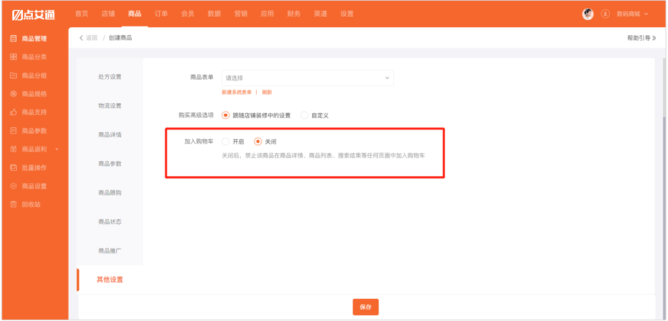Open the 首页 top menu
Image resolution: width=668 pixels, height=321 pixels.
pos(82,14)
